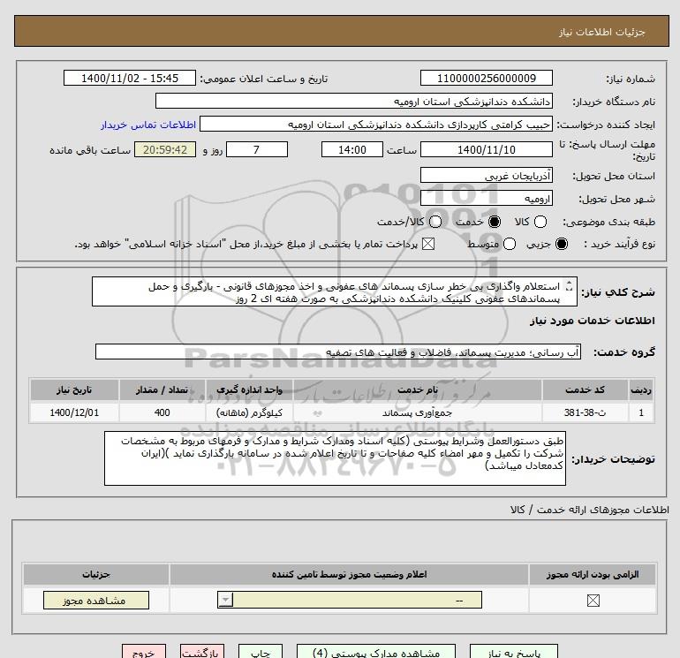
Task: Click the تعداد / مقدار column header
Action: click(162, 390)
